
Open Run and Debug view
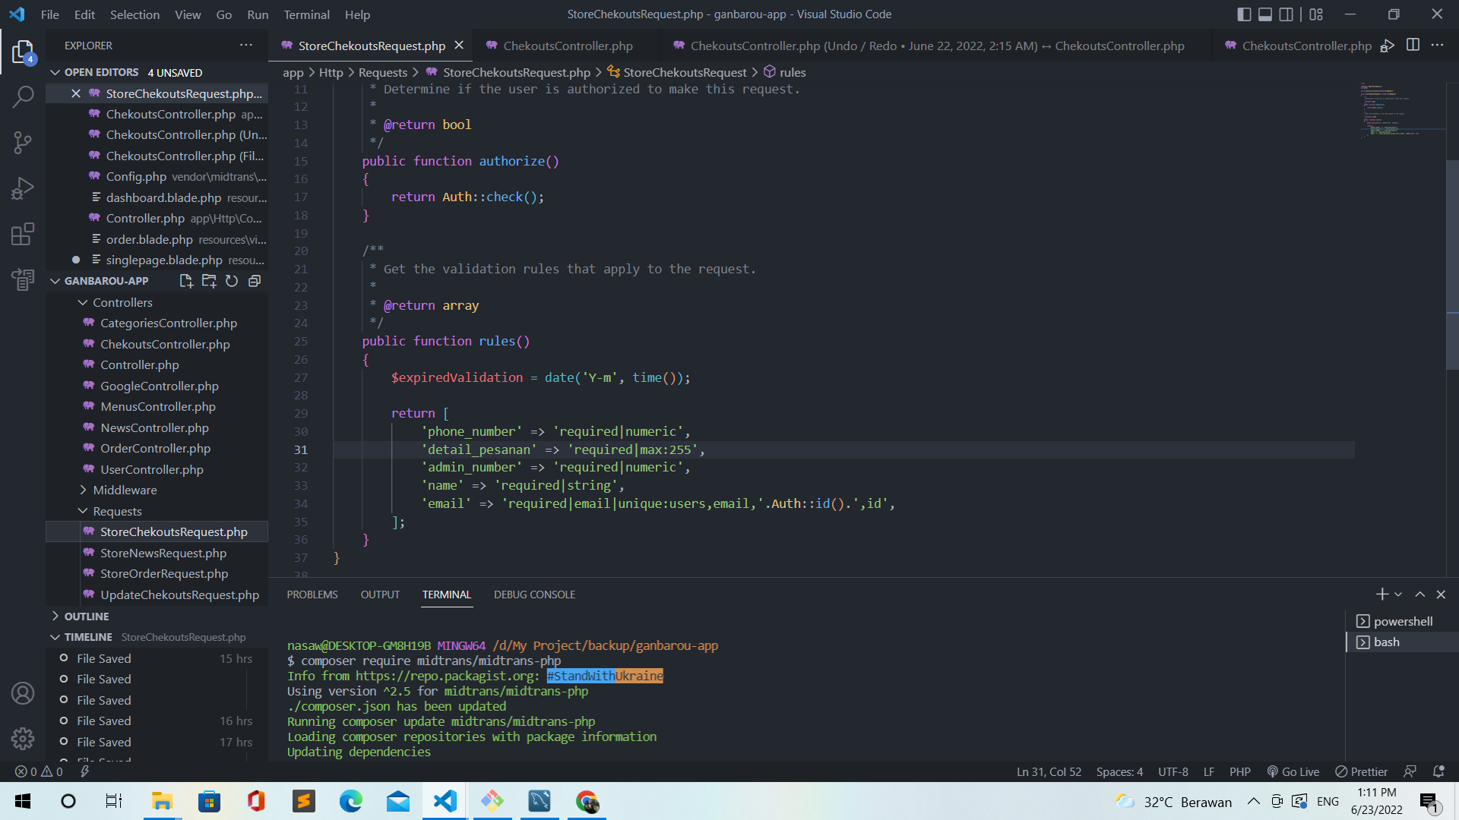pyautogui.click(x=23, y=188)
